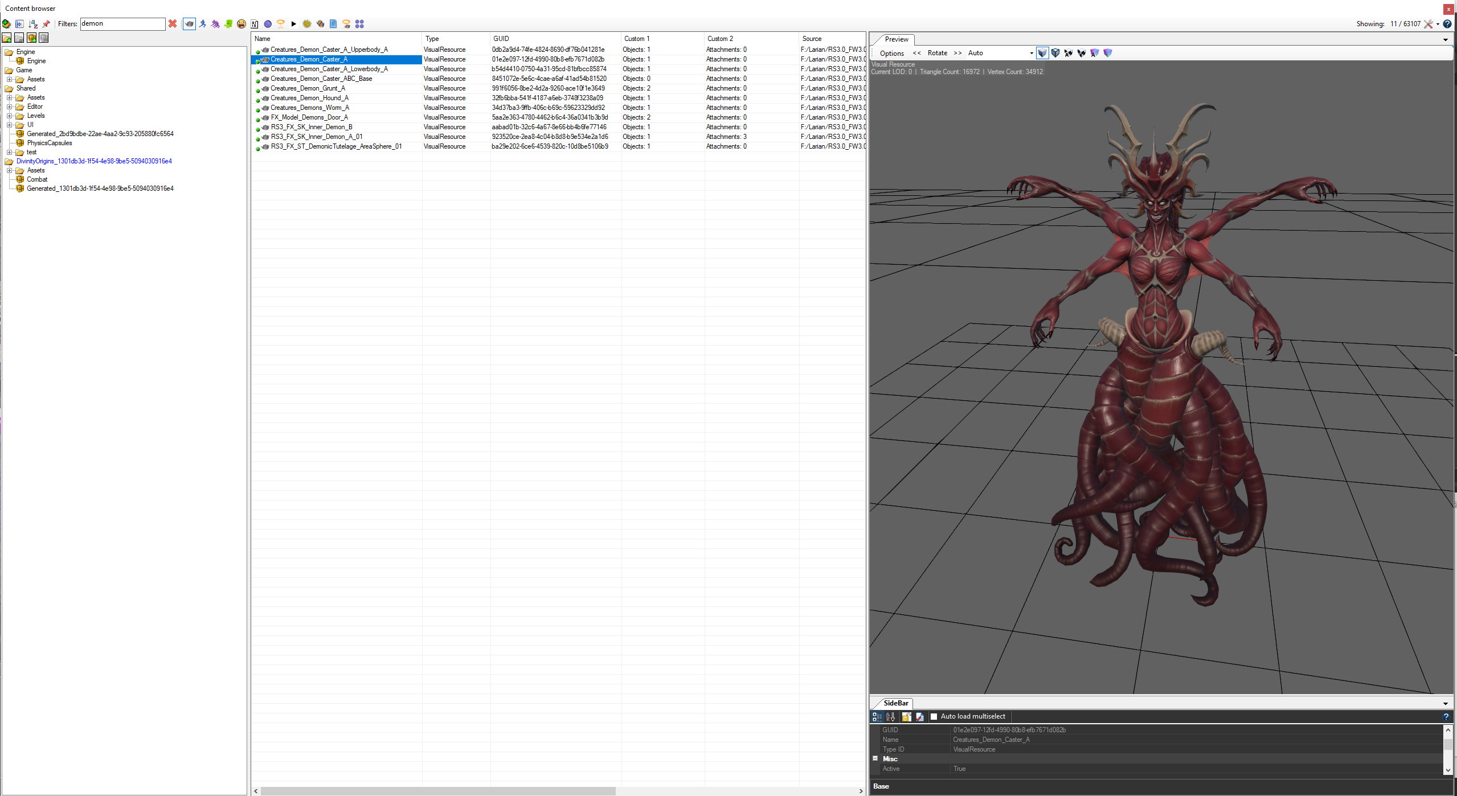Clear filter with the red X icon
Image resolution: width=1457 pixels, height=796 pixels.
point(173,24)
